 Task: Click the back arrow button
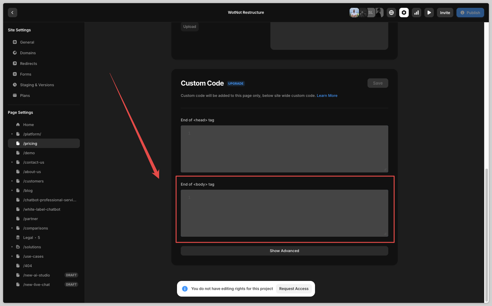[x=12, y=13]
